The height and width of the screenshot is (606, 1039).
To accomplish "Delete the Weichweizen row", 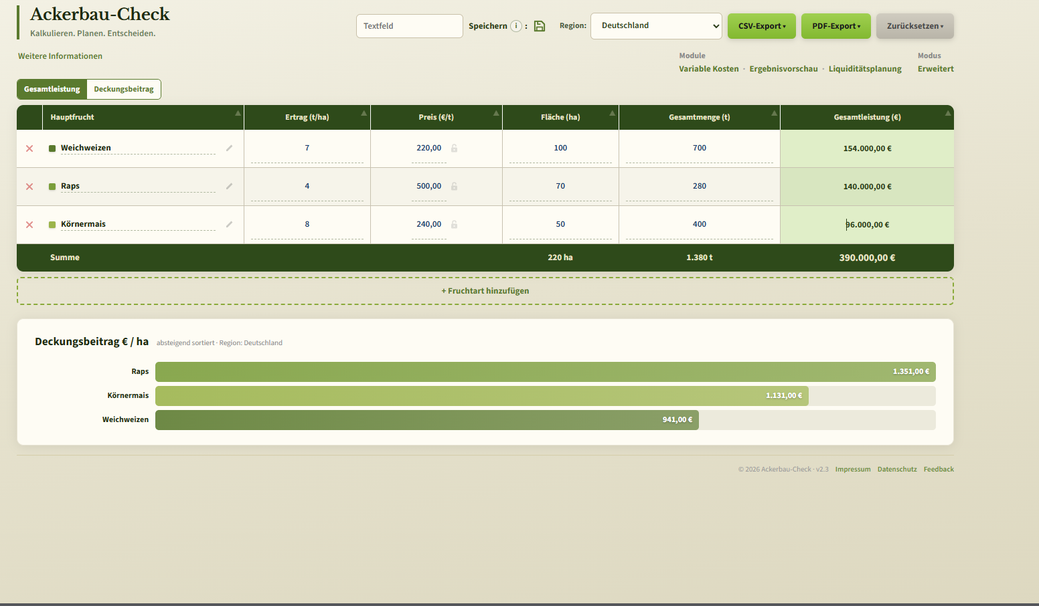I will [x=29, y=148].
